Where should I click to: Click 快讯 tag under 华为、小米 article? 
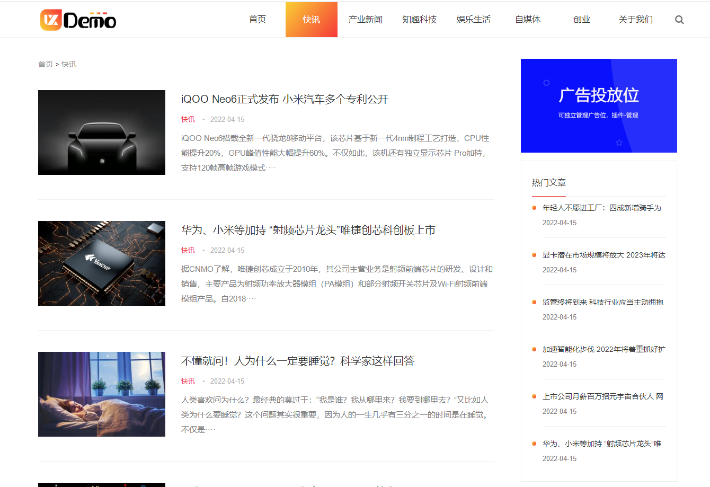188,250
